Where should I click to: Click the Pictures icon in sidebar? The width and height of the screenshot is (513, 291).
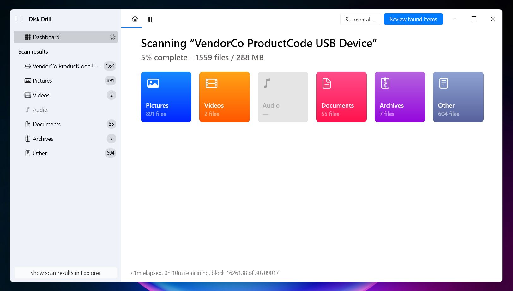coord(28,81)
